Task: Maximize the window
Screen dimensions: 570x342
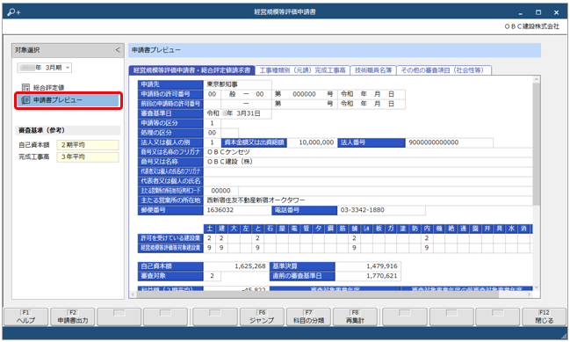Action: [x=538, y=12]
